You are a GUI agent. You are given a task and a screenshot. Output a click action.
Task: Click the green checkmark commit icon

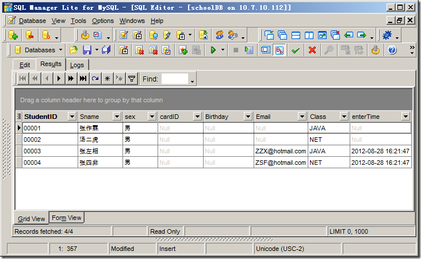pos(296,50)
